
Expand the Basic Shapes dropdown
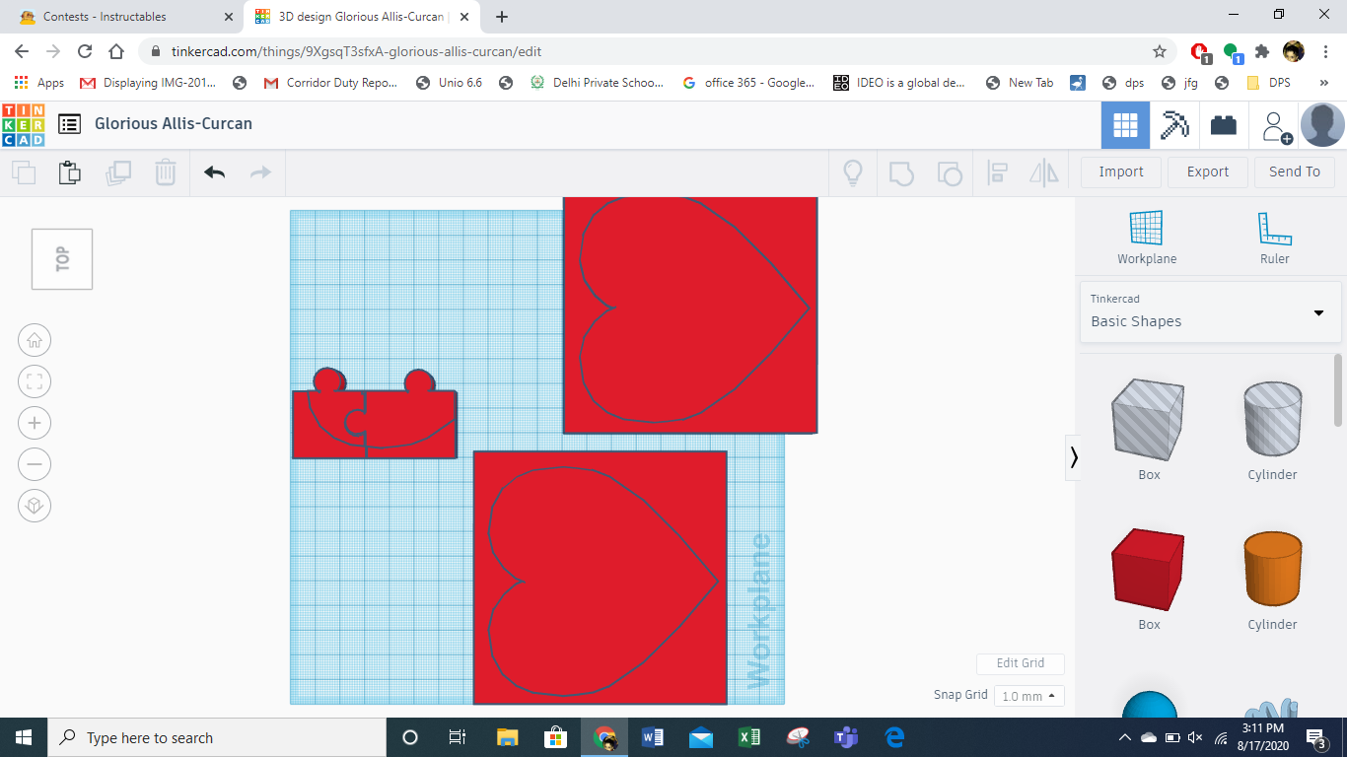(1210, 311)
